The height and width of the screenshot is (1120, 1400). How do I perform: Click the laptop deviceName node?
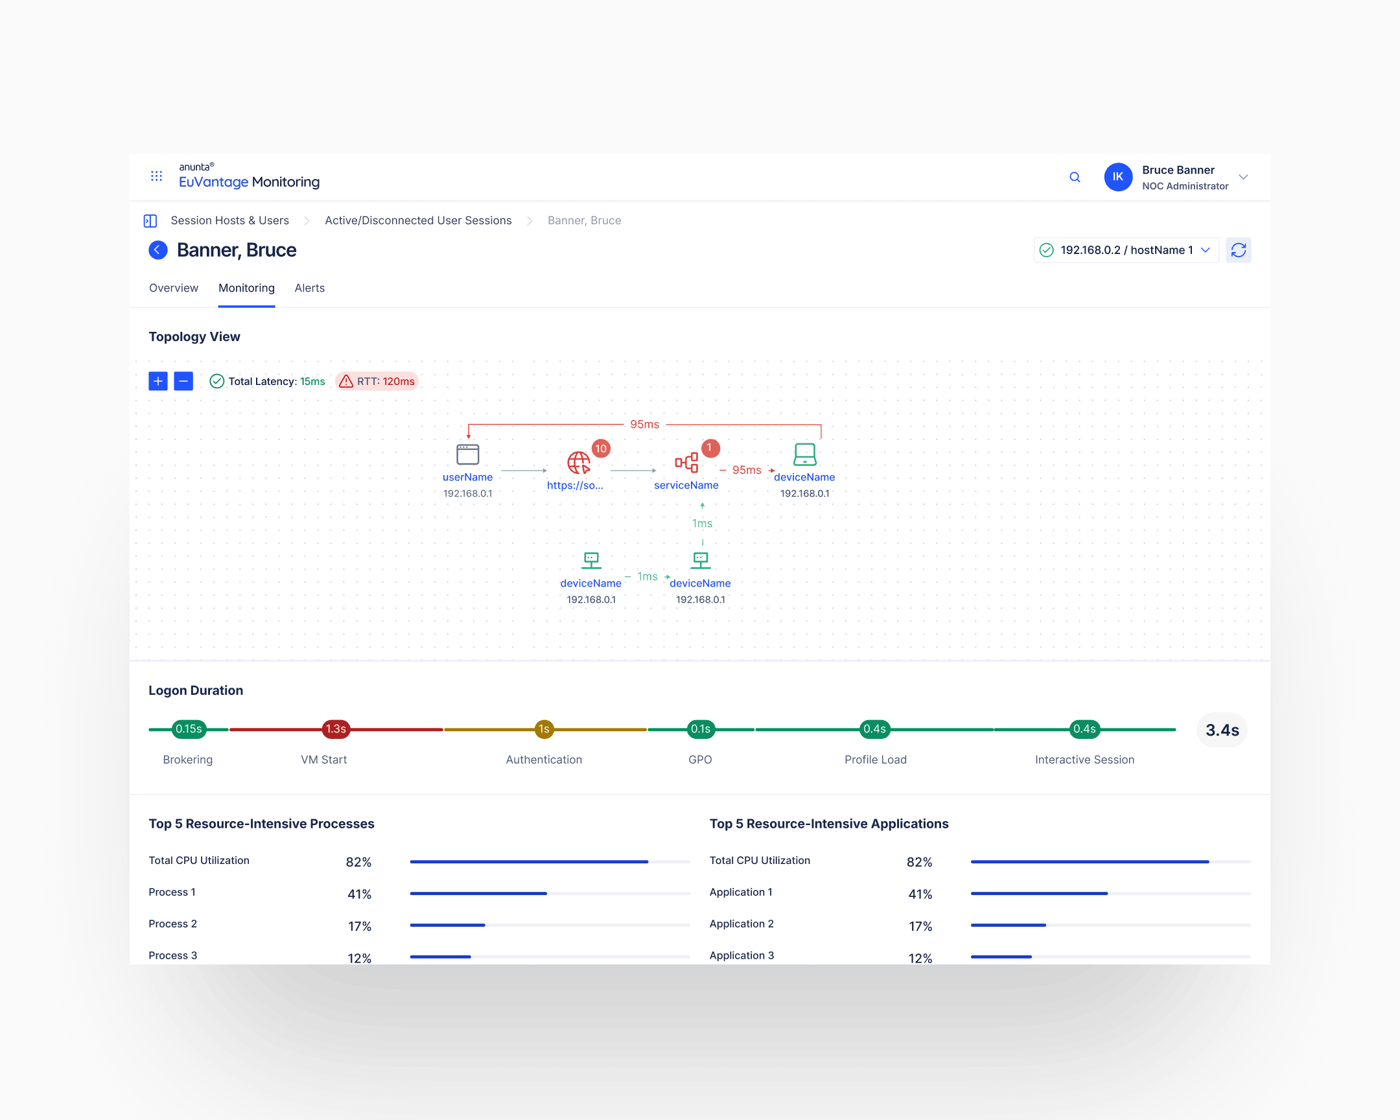click(x=804, y=454)
